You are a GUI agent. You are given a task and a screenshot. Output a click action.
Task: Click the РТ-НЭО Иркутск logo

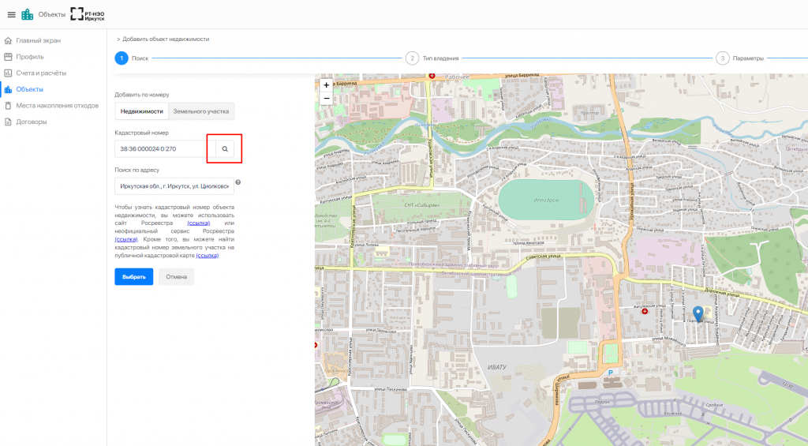point(88,14)
